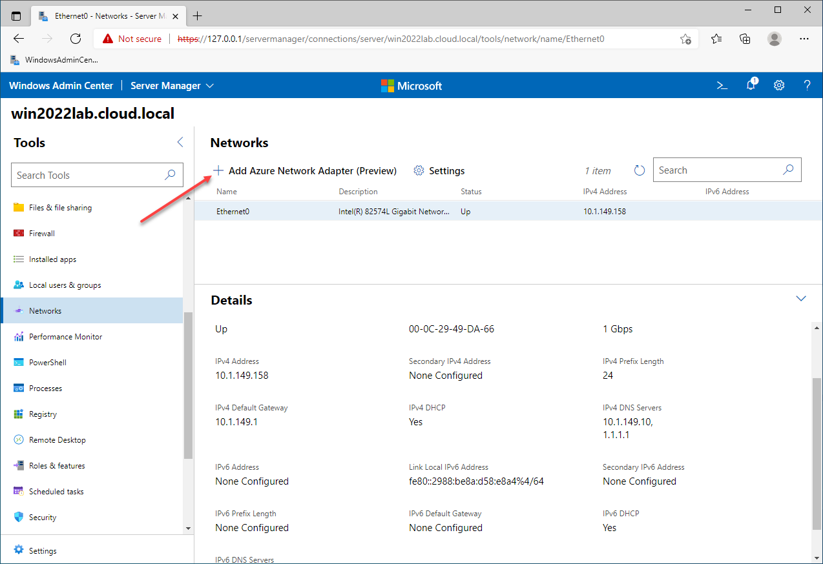Click the 1 Gbps link speed value
Image resolution: width=823 pixels, height=564 pixels.
click(x=618, y=328)
